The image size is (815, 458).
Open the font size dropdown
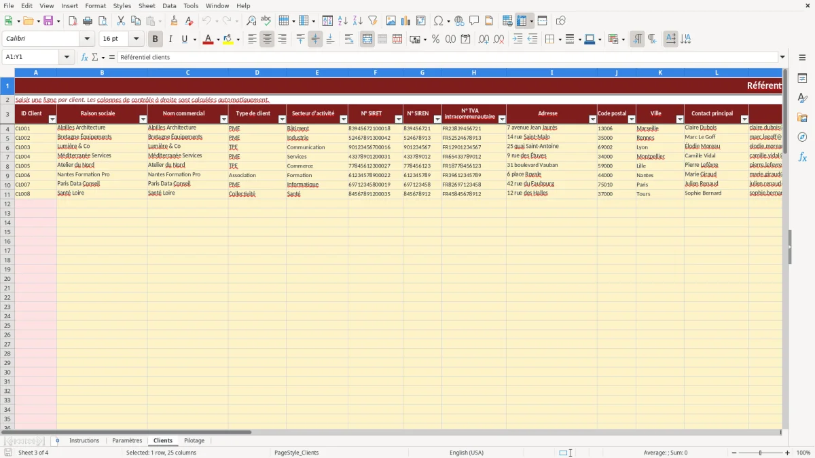point(136,39)
